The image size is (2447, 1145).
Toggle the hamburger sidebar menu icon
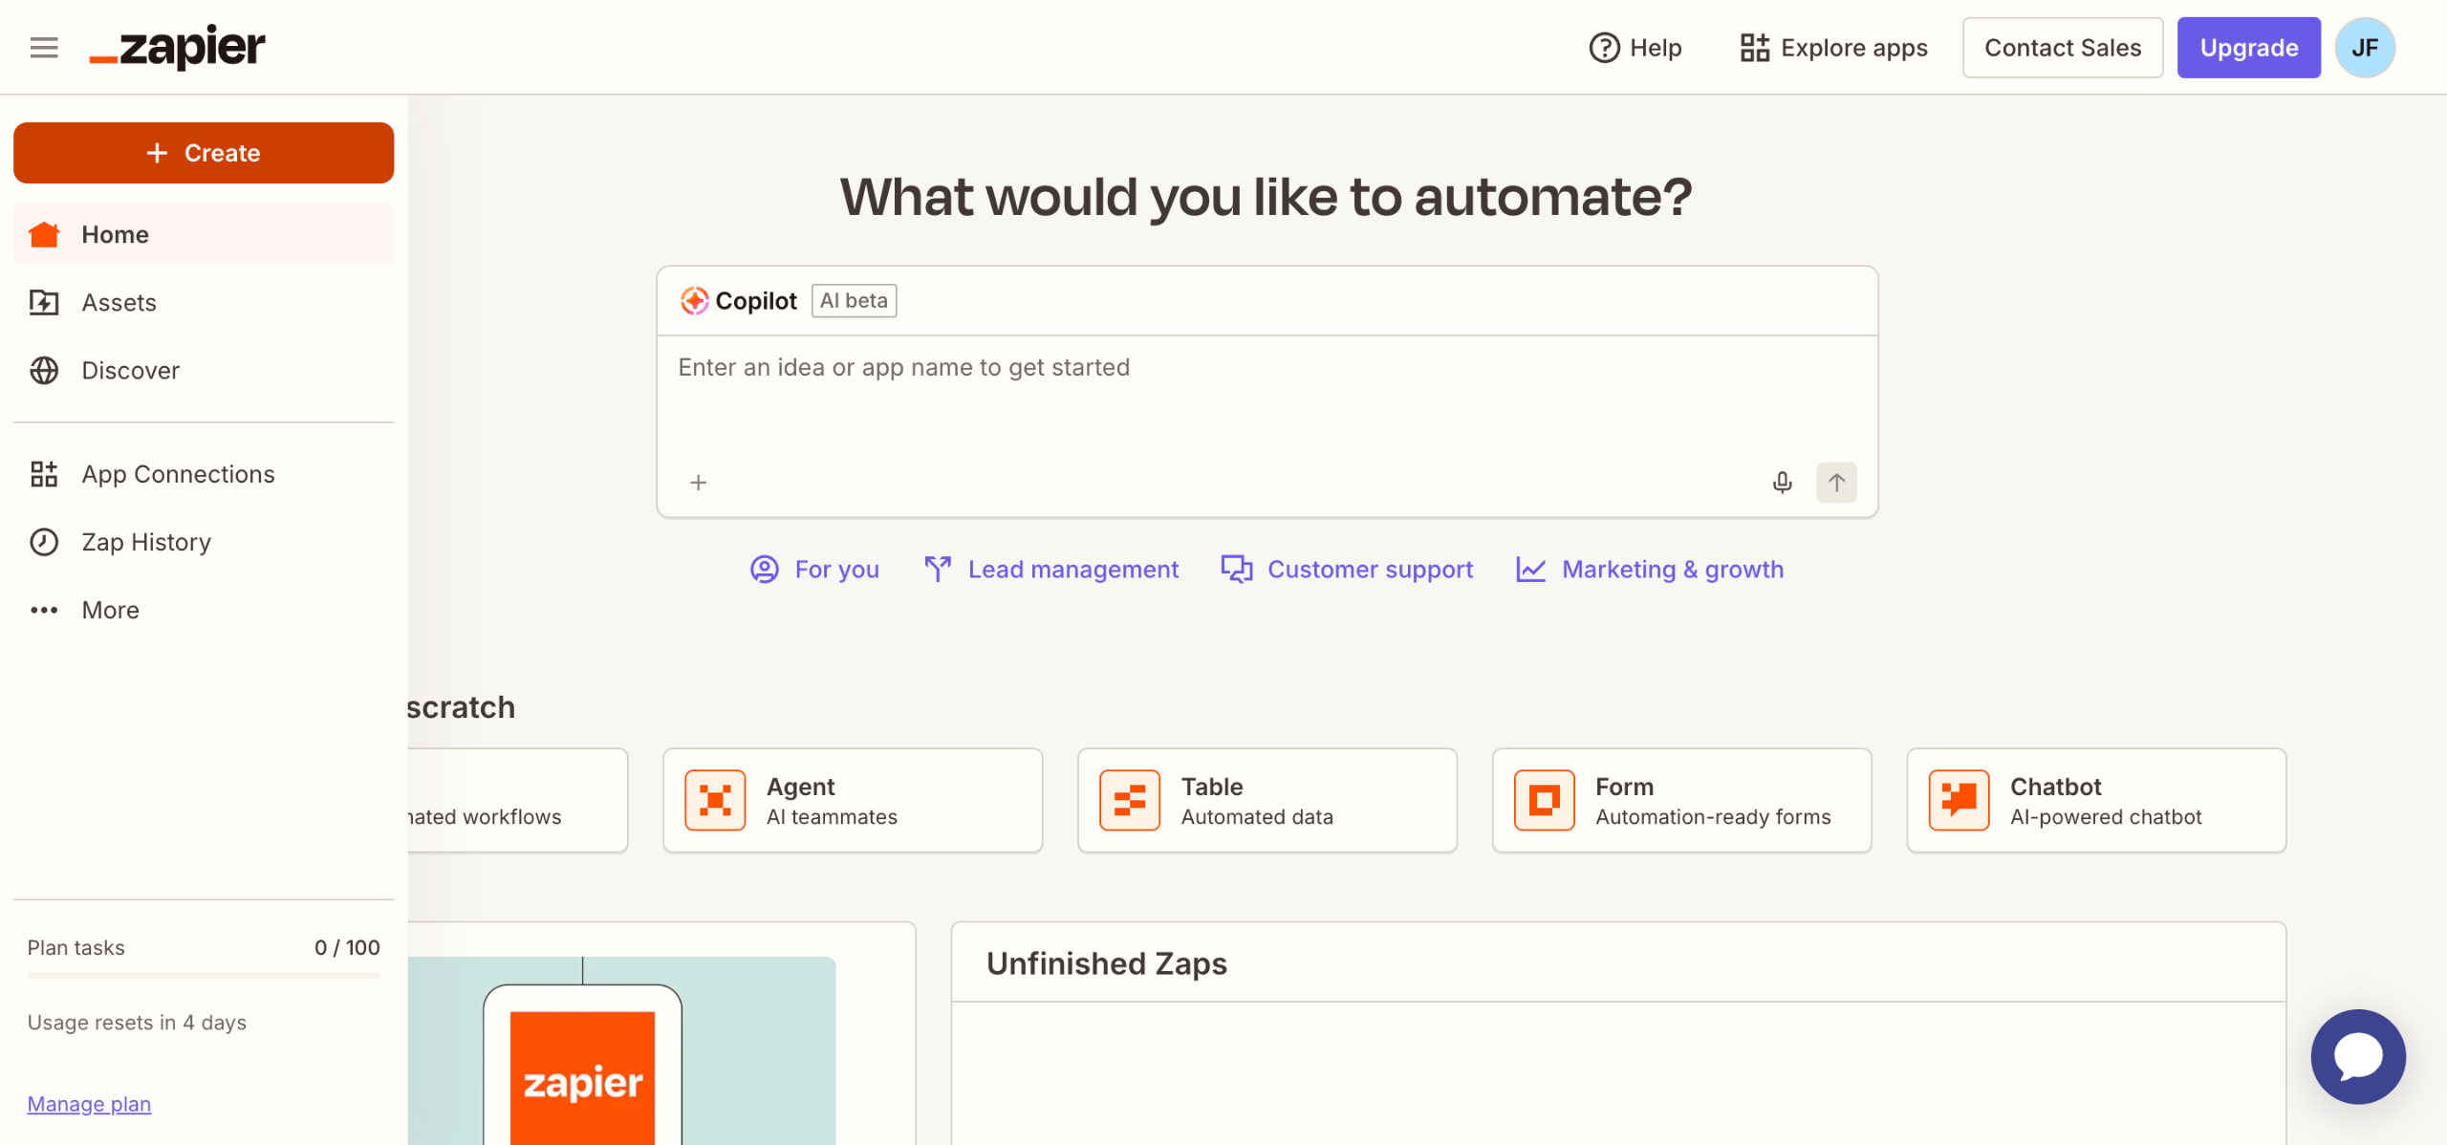44,47
